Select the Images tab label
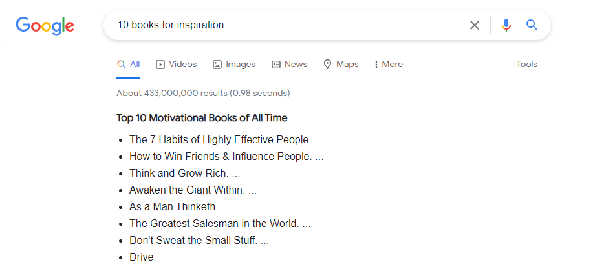The height and width of the screenshot is (269, 593). point(241,65)
